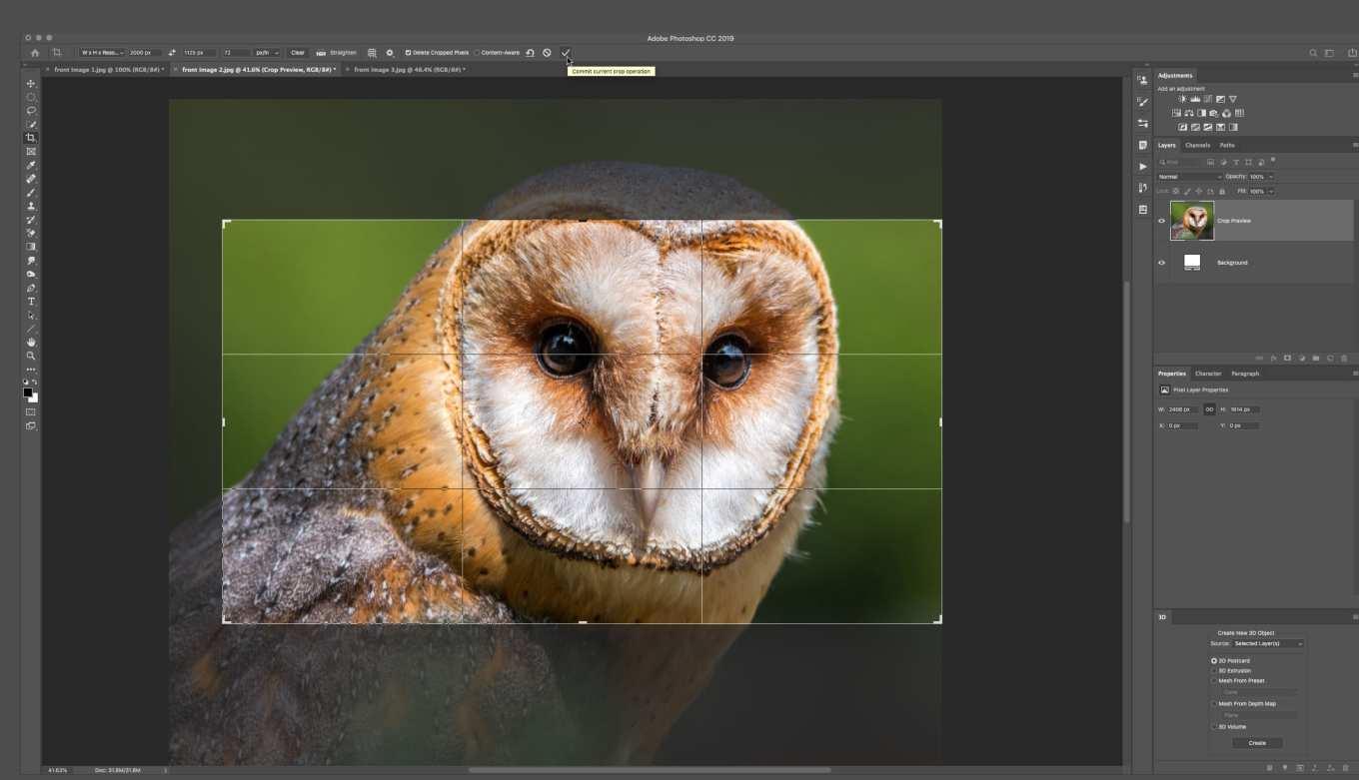Open 3D Source Selected Layer(s) dropdown
This screenshot has width=1359, height=780.
(1267, 644)
